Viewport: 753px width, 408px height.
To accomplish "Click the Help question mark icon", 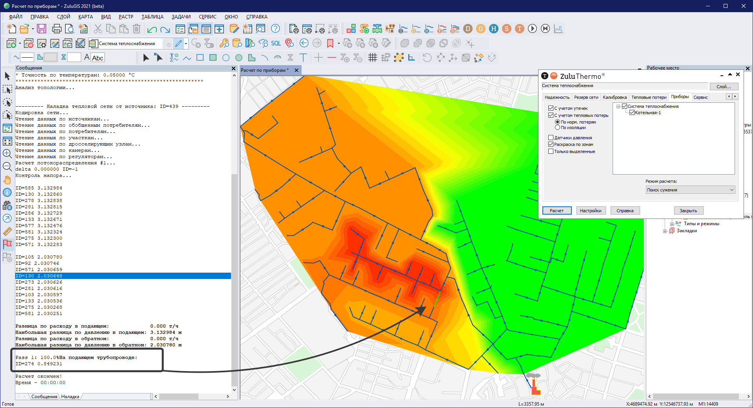I will (x=275, y=29).
